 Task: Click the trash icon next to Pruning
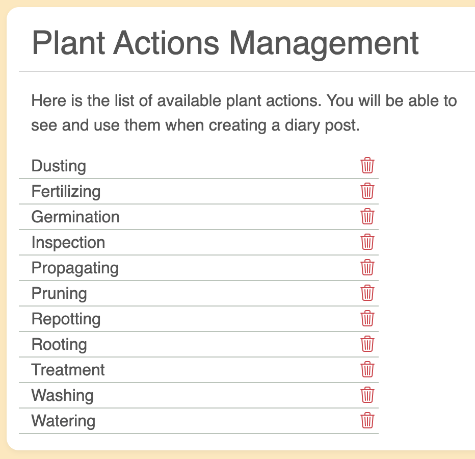367,293
